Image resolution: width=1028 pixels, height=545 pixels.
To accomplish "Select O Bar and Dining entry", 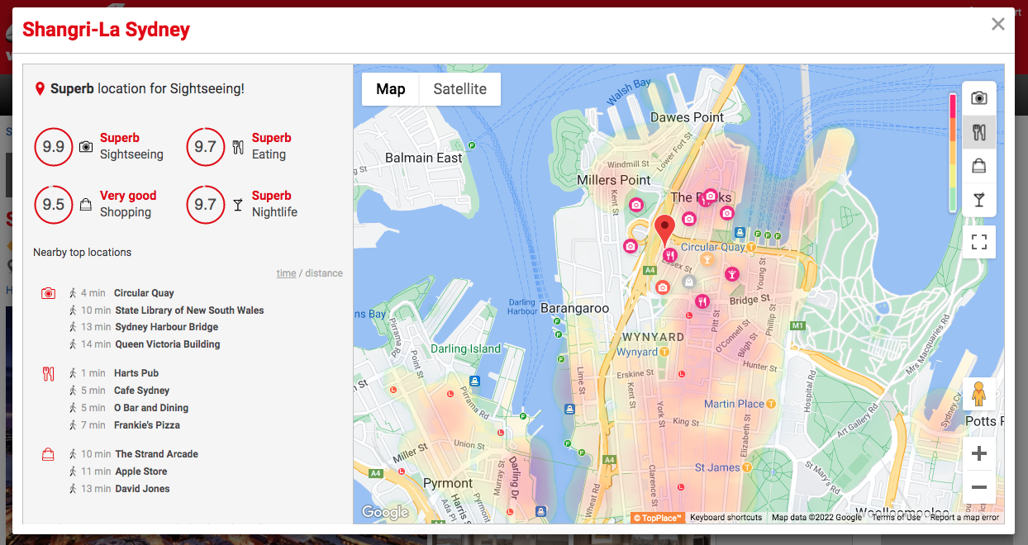I will (x=151, y=408).
